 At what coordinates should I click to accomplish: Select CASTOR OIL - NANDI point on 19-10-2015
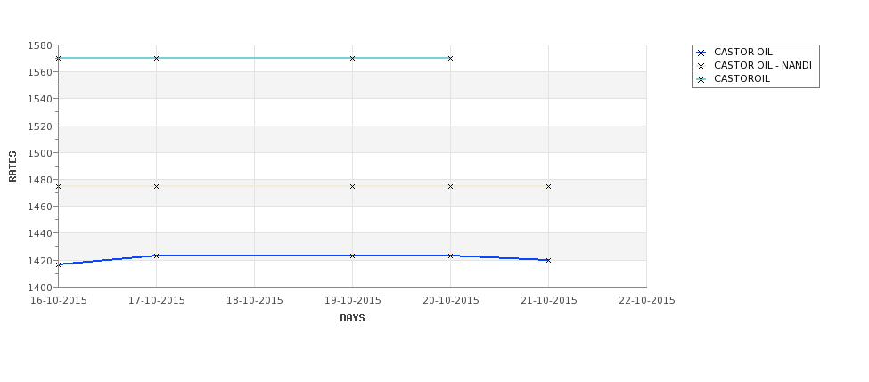(352, 187)
